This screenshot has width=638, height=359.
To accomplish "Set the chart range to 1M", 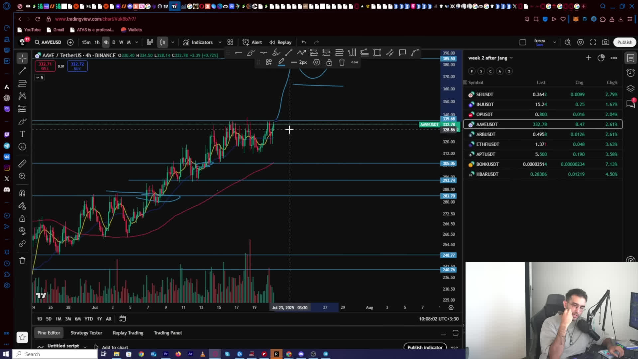I will [58, 319].
